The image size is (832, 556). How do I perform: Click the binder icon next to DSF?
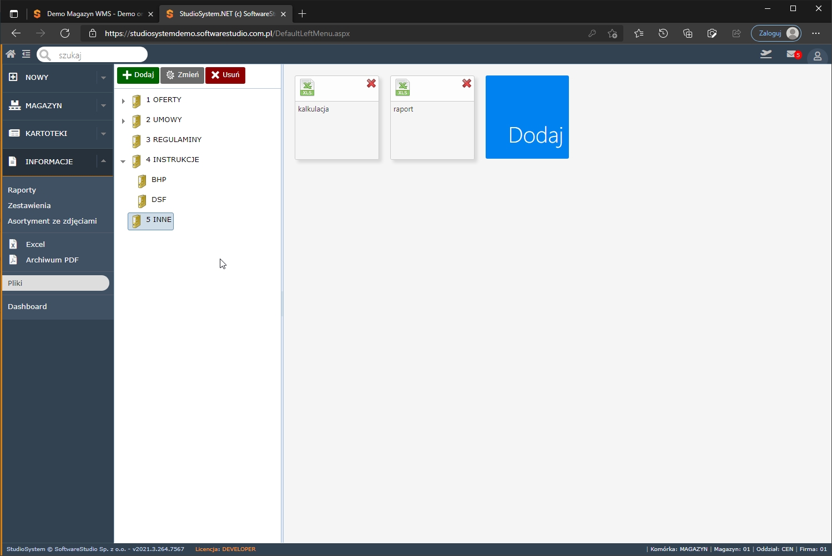pos(142,201)
